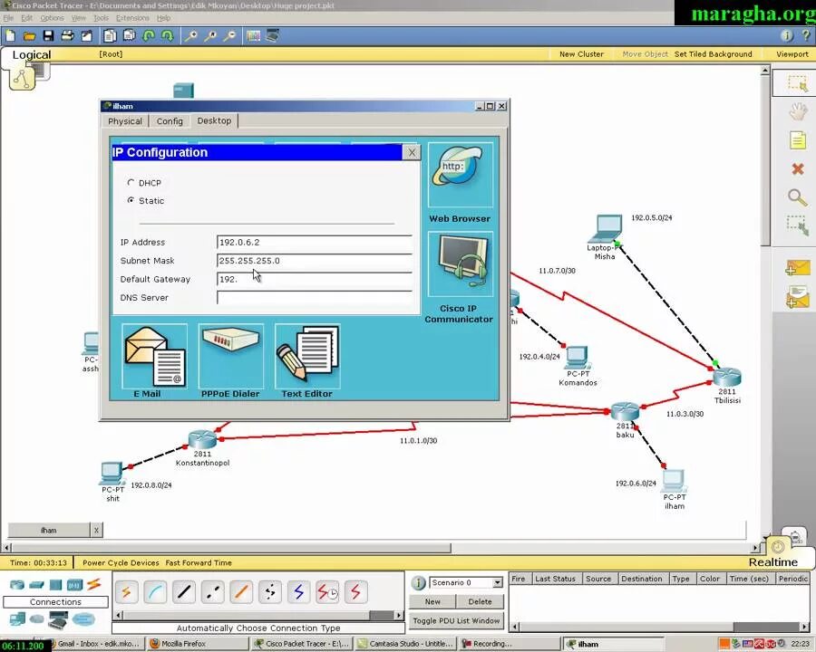Viewport: 816px width, 652px height.
Task: Click the IP Address input field
Action: tap(315, 243)
